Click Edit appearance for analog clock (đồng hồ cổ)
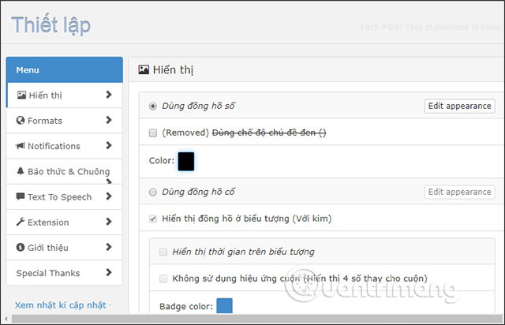505x325 pixels. coord(459,192)
